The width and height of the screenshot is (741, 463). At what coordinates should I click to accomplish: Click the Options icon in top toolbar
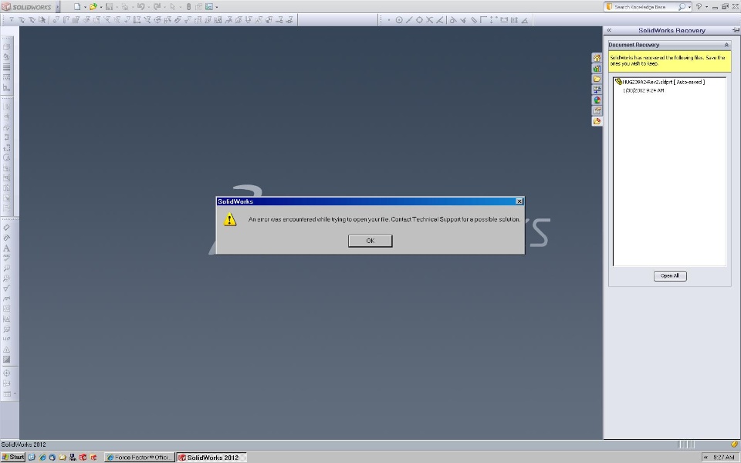pyautogui.click(x=209, y=7)
